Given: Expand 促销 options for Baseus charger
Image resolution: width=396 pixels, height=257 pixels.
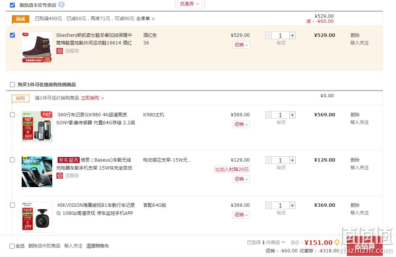Looking at the screenshot, I should coord(241,179).
